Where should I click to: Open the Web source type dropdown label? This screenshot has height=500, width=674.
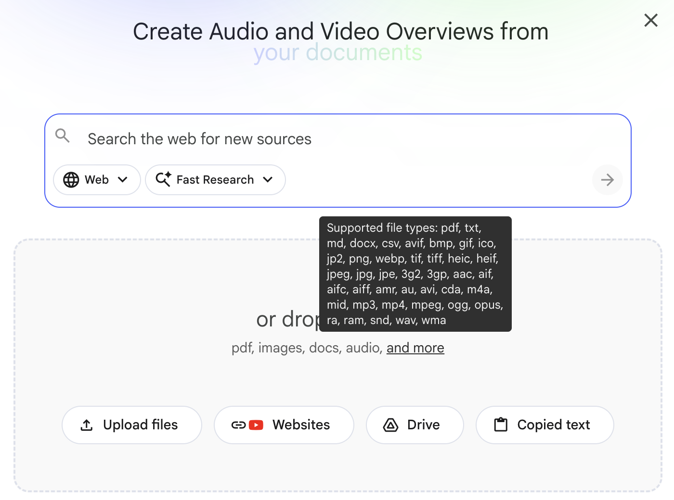tap(97, 180)
